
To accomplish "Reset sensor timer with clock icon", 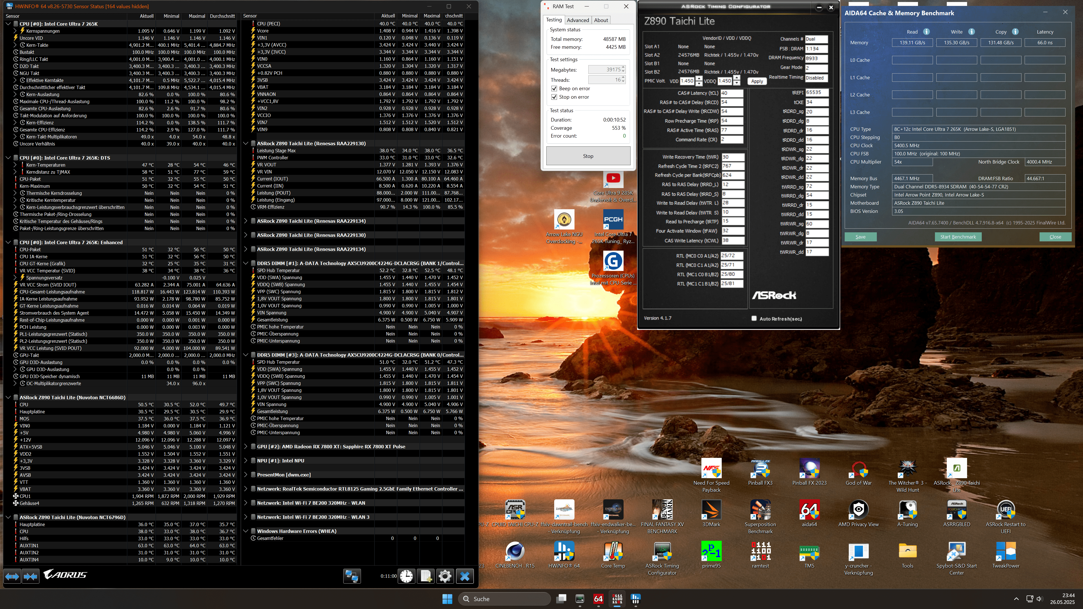I will coord(406,576).
